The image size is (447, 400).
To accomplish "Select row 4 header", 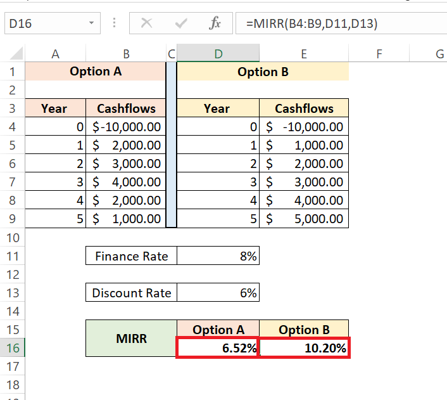I will (12, 127).
